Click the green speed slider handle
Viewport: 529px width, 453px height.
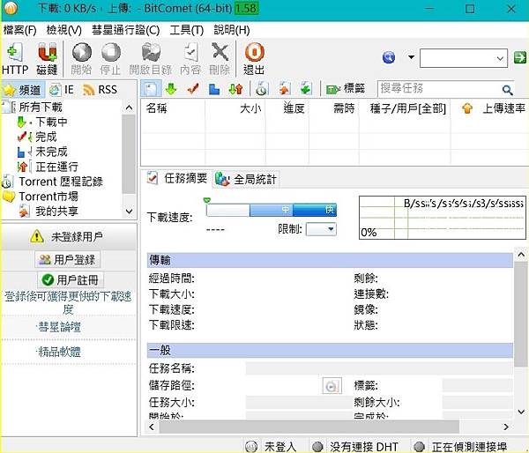(x=207, y=200)
